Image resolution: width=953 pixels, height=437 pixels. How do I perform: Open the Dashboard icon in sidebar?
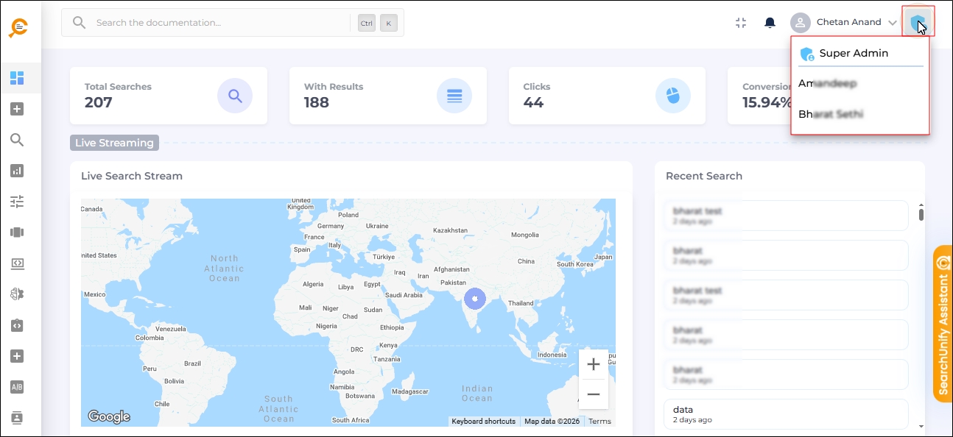click(x=18, y=78)
